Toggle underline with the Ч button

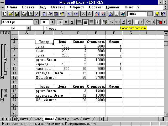(x=72, y=22)
